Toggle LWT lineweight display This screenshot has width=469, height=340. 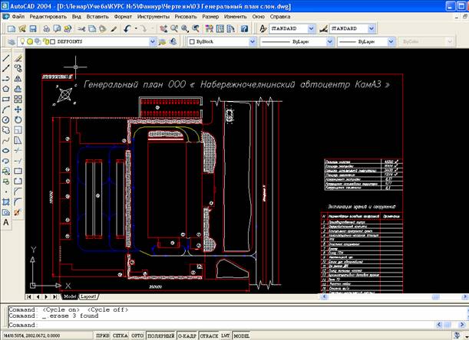coord(226,336)
